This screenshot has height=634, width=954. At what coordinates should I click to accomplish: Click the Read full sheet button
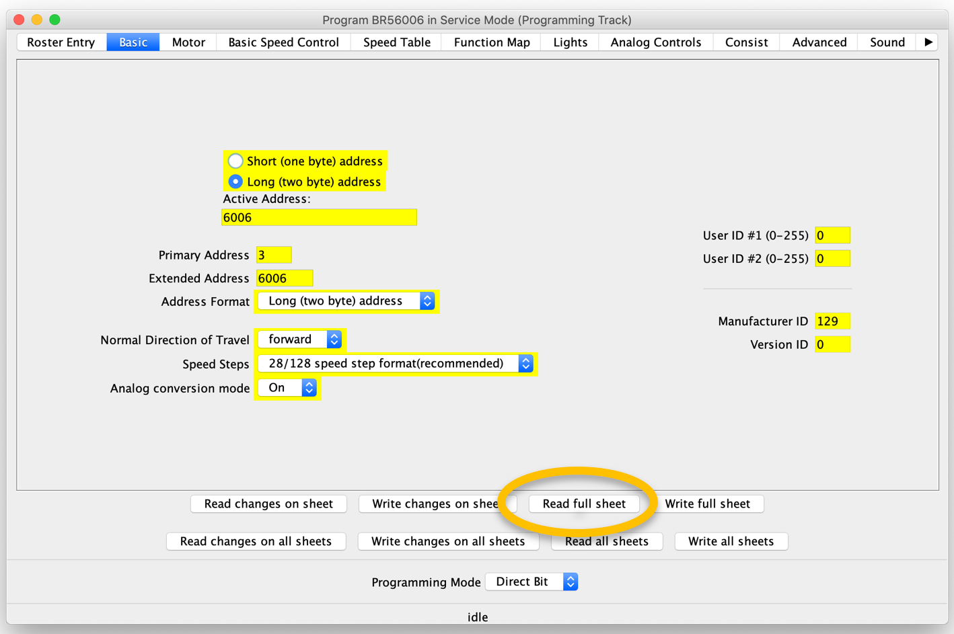pyautogui.click(x=584, y=504)
